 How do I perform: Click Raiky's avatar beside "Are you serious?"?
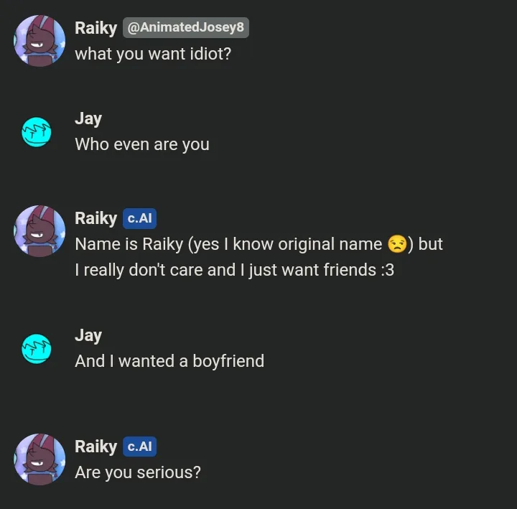coord(40,459)
